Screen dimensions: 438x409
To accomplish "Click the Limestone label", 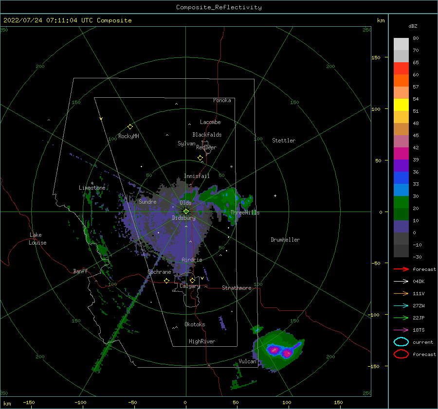I will pos(92,188).
